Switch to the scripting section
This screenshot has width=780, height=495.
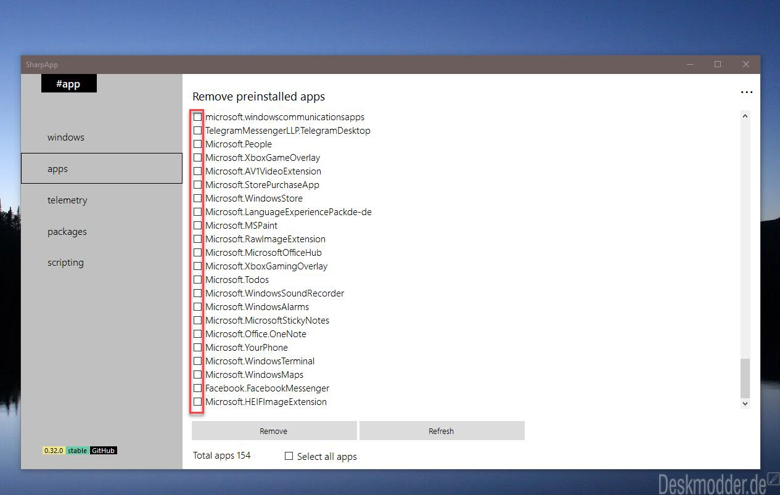click(102, 262)
